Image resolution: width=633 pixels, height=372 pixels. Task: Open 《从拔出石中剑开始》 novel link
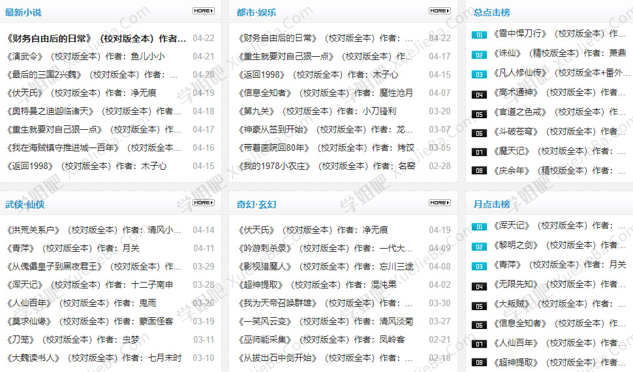[x=326, y=358]
